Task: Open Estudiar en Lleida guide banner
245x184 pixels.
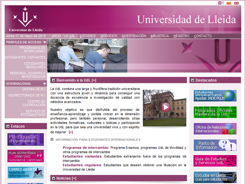Action: coord(215,177)
